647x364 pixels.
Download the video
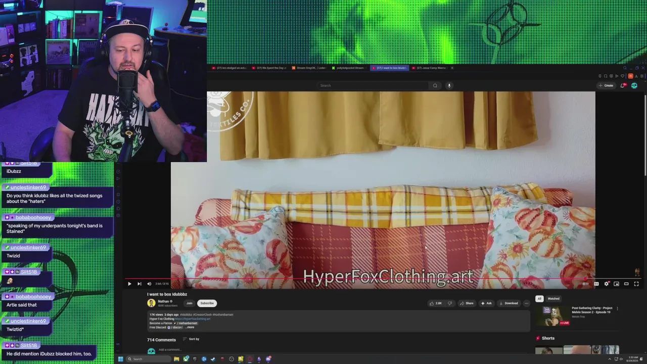(x=509, y=303)
